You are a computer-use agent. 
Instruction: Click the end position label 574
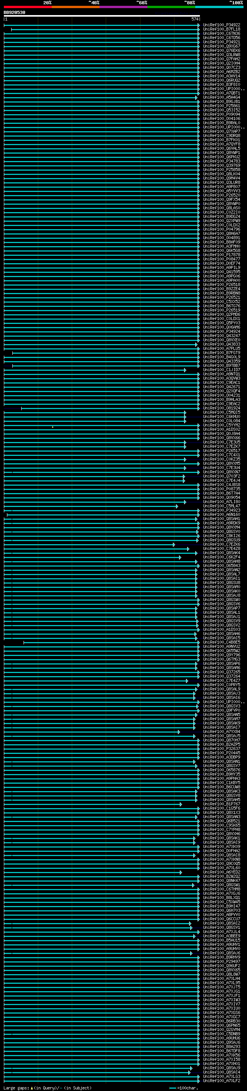click(x=195, y=19)
